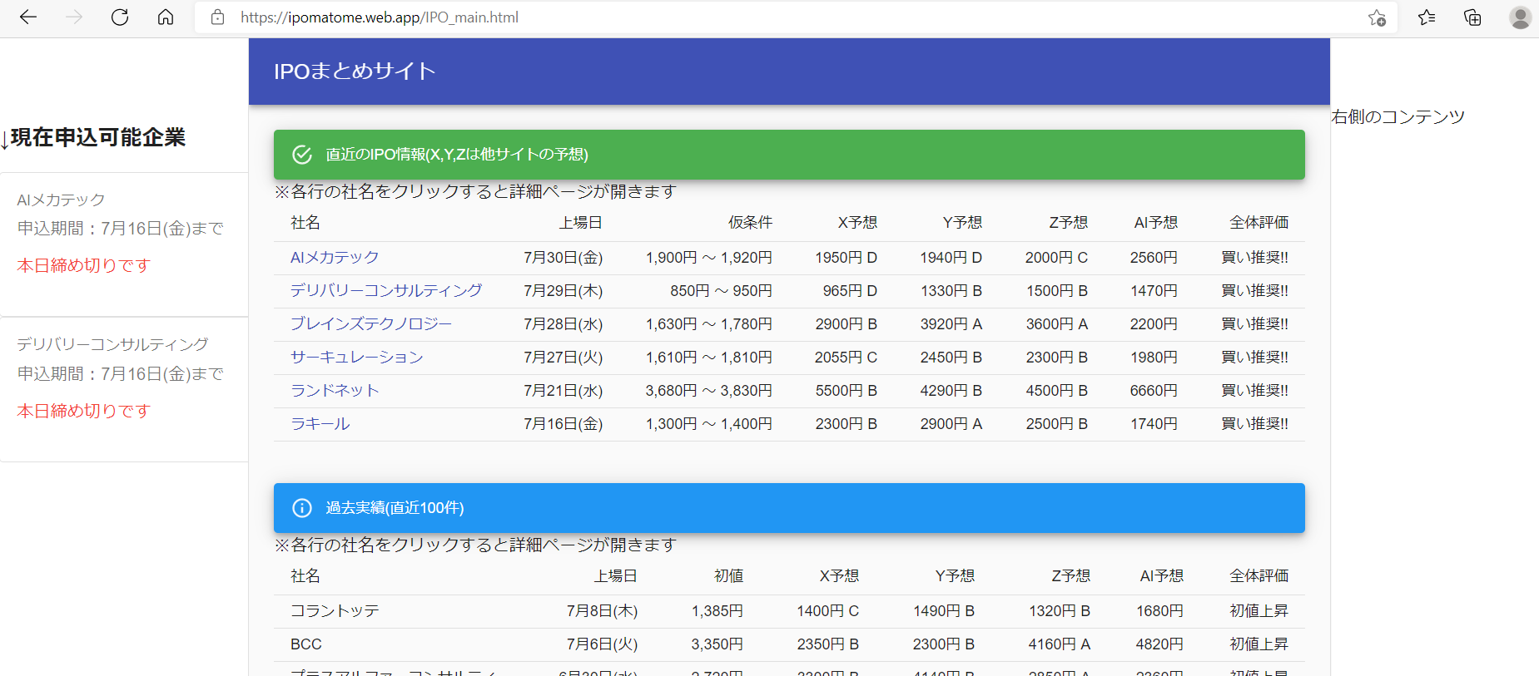View site info lock icon
1539x676 pixels.
click(218, 17)
